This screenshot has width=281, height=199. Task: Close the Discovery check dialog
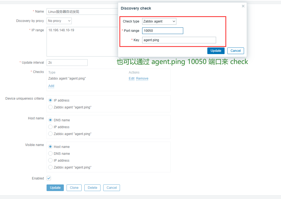243,6
